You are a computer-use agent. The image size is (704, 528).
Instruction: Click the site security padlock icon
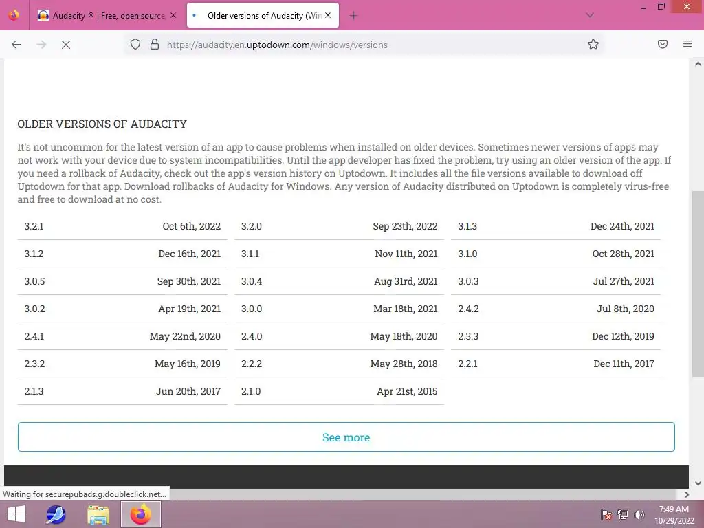155,44
